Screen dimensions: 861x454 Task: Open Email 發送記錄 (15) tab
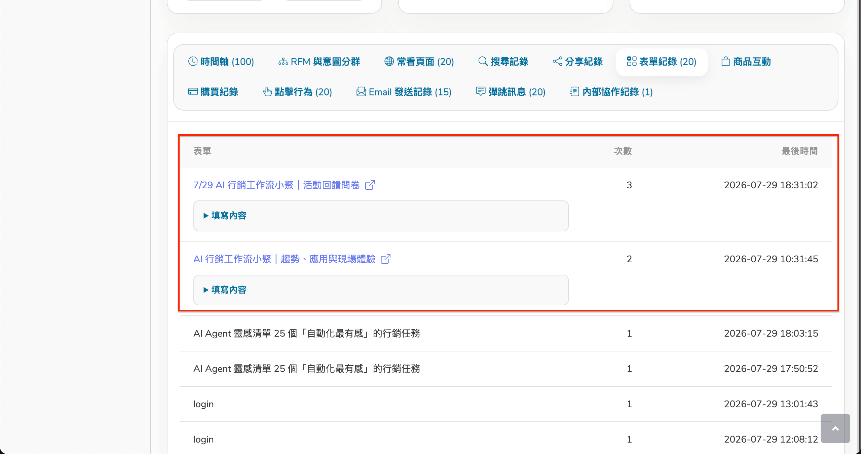coord(404,92)
